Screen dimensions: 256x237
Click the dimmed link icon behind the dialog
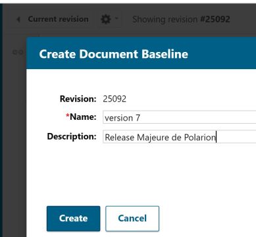point(18,53)
